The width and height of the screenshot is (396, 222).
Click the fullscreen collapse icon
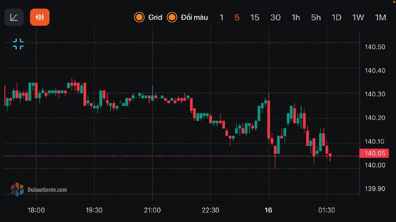[x=18, y=44]
